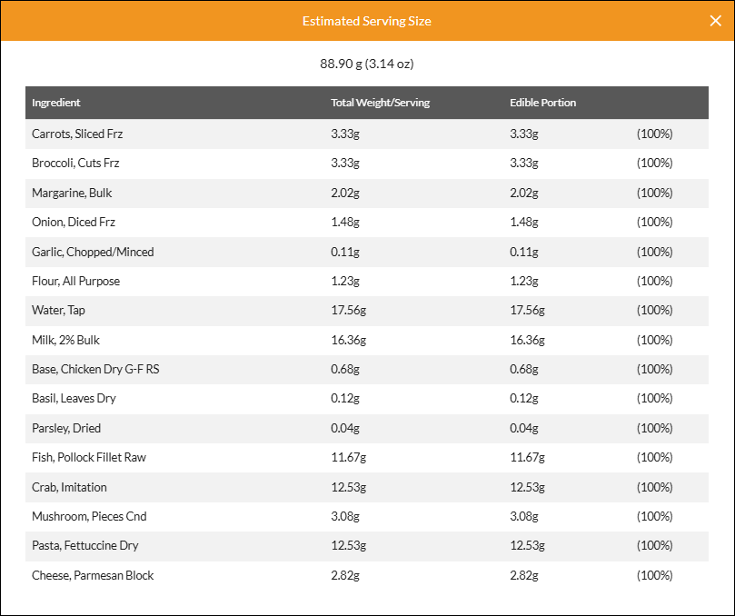Select the Broccoli, Cuts Frz ingredient
735x616 pixels.
(75, 164)
